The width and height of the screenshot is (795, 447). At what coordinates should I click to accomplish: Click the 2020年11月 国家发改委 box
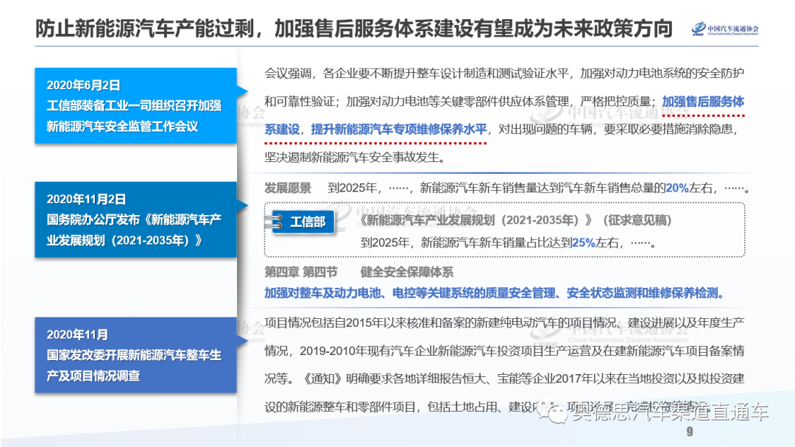coord(135,355)
